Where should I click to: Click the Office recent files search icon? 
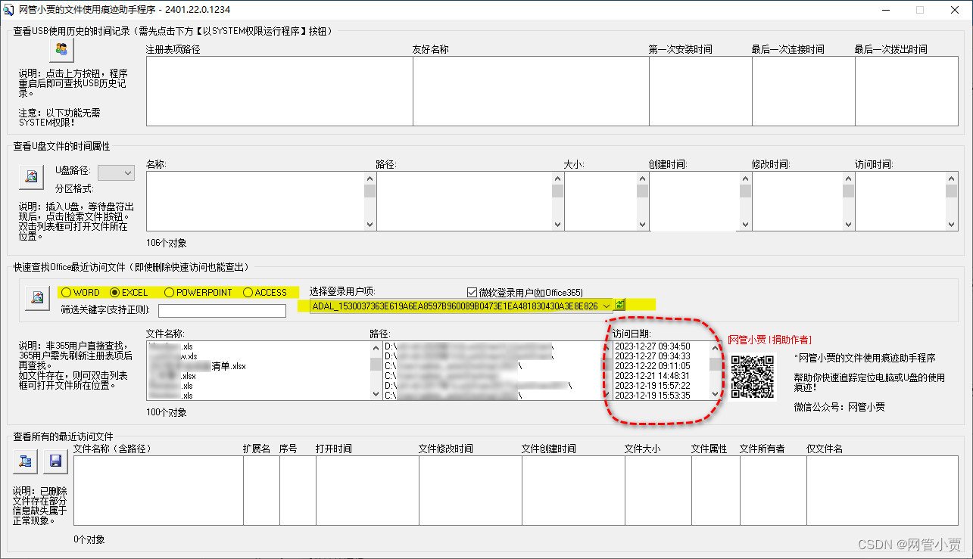point(36,298)
